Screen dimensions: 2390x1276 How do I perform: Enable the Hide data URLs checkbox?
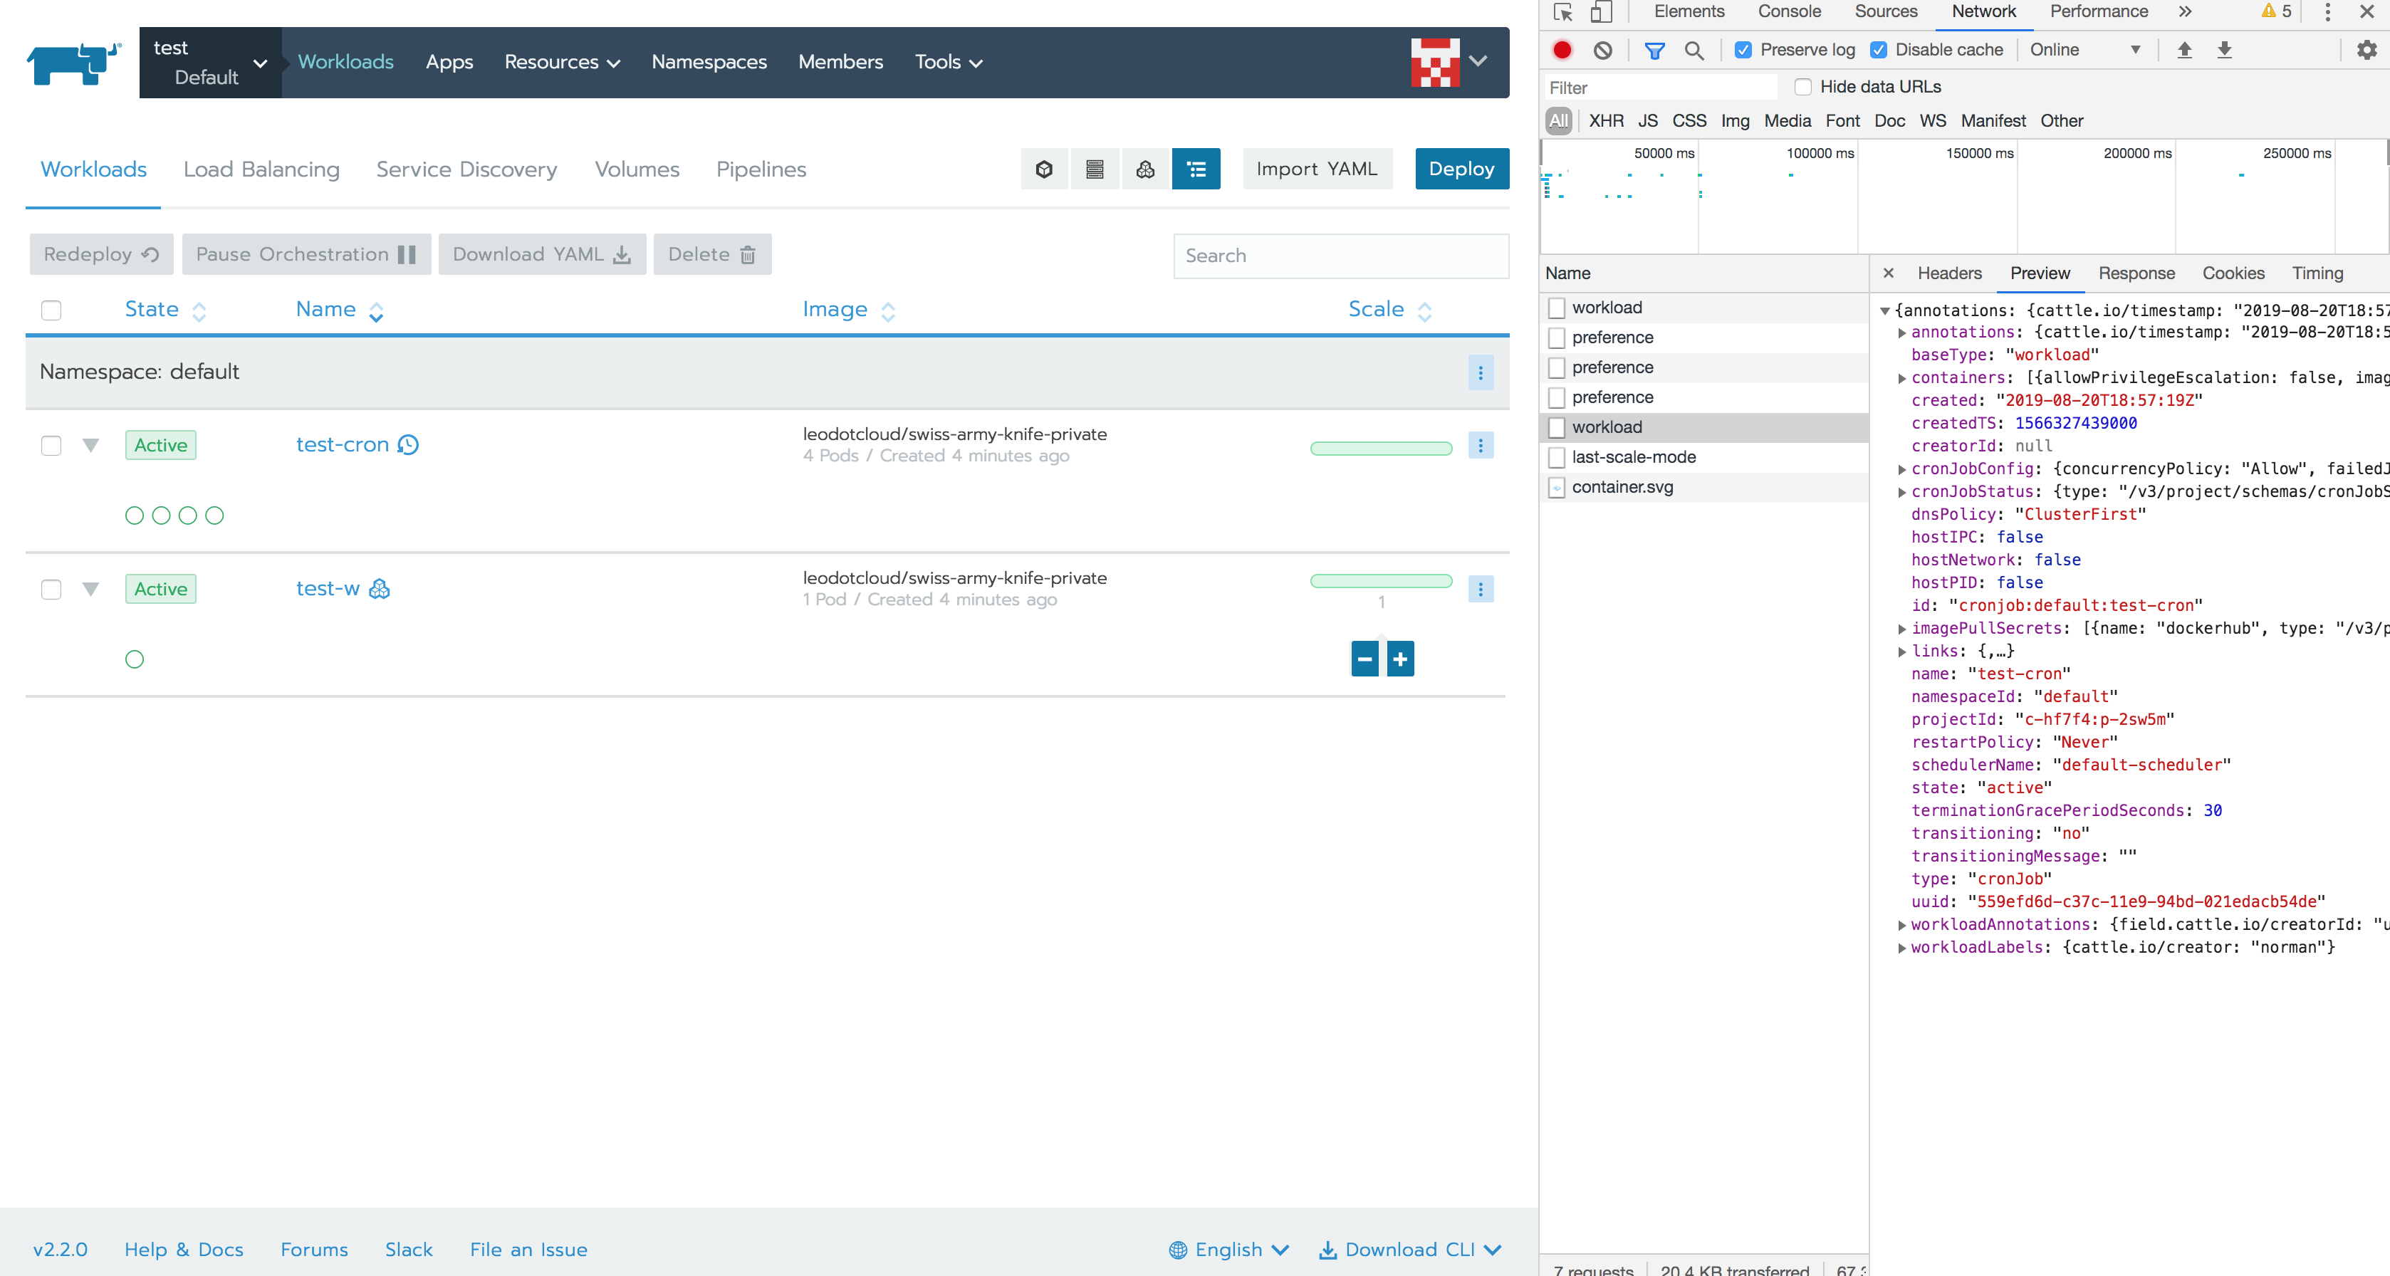coord(1802,87)
